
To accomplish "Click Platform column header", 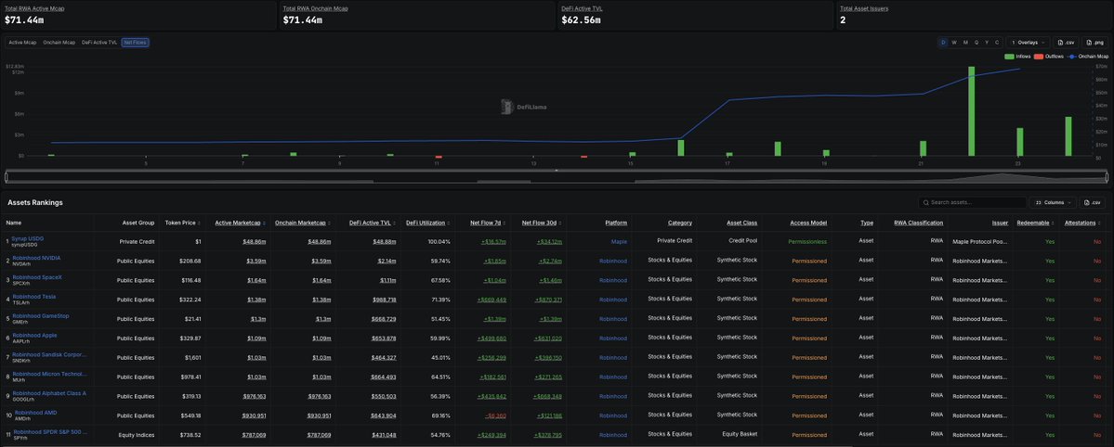I will click(x=616, y=223).
